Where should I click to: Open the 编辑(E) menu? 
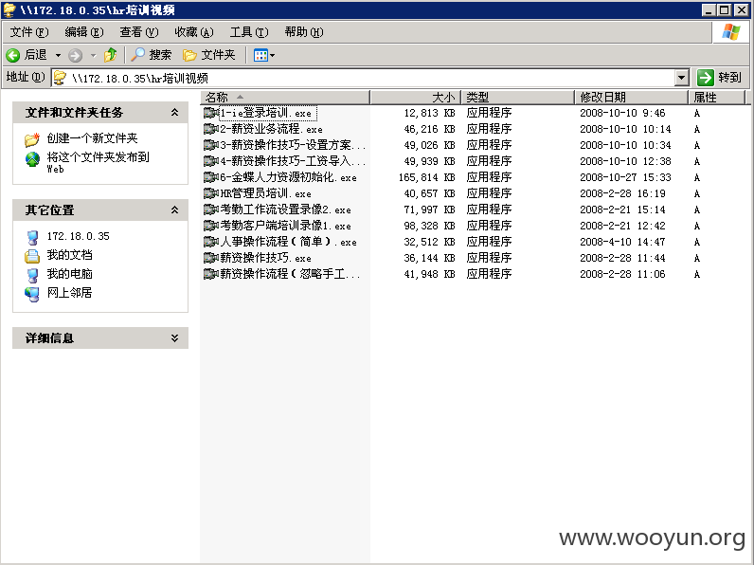[x=84, y=32]
